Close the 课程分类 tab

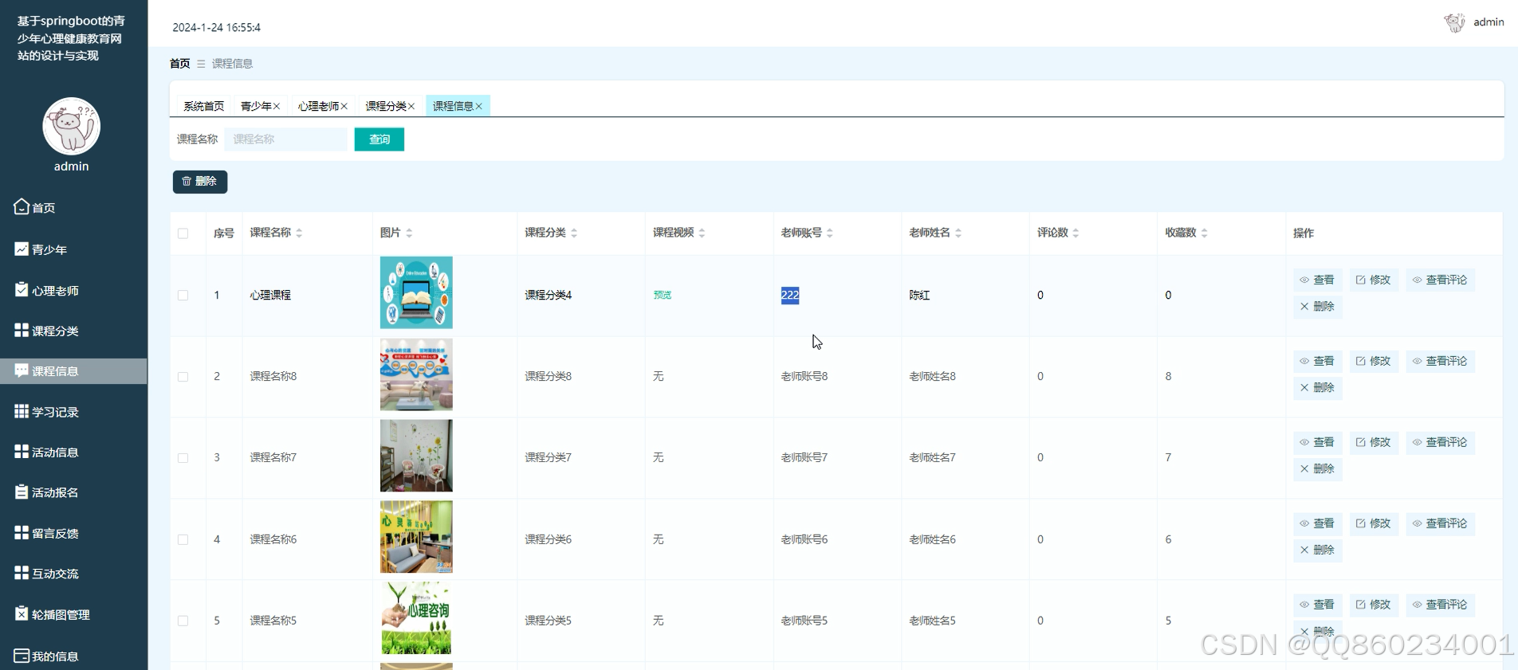click(x=411, y=106)
